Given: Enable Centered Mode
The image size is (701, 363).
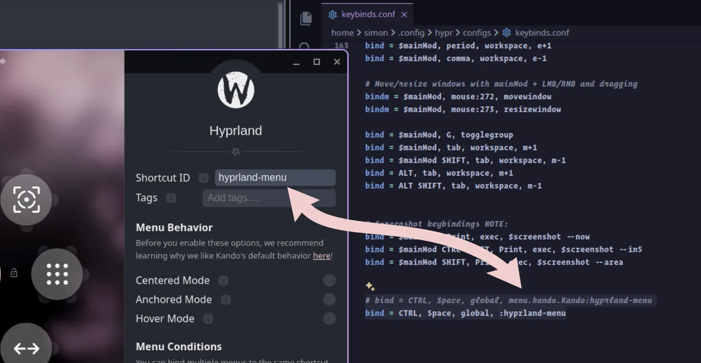Looking at the screenshot, I should (x=329, y=280).
